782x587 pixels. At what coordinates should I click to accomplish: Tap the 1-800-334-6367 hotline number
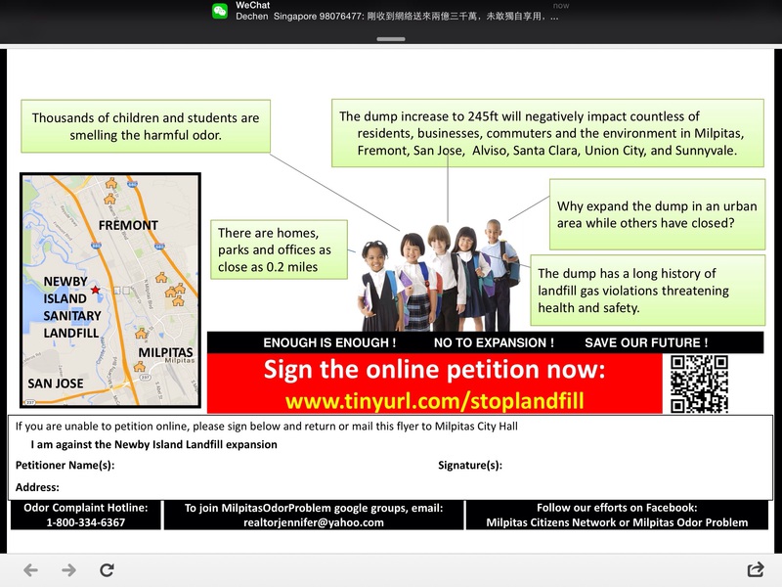[x=86, y=522]
